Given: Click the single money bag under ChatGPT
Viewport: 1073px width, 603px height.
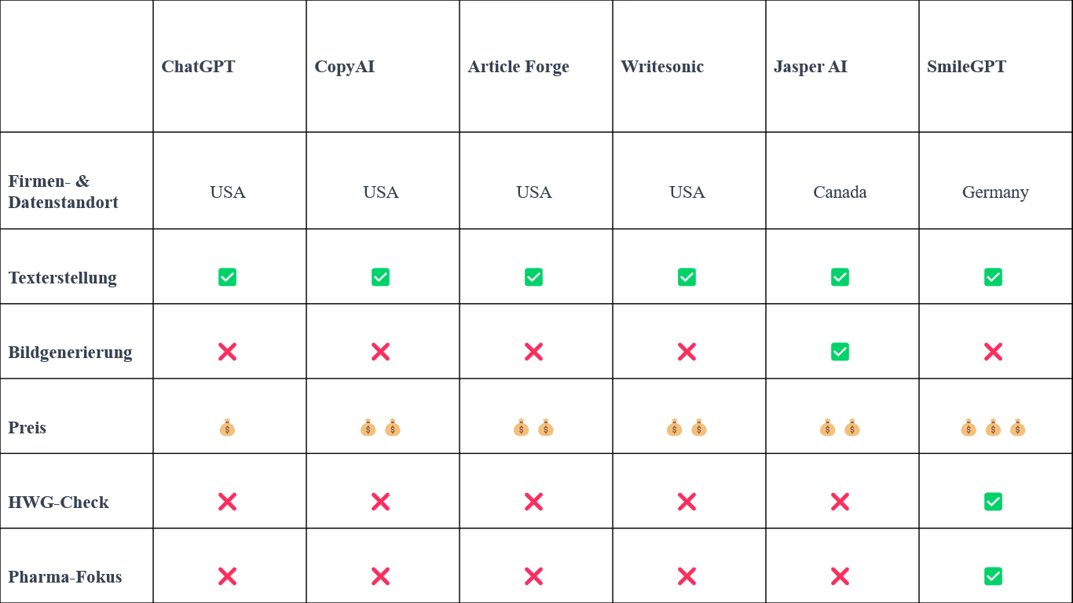Looking at the screenshot, I should pos(227,427).
